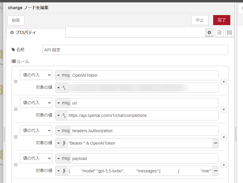Open expression editor for the gpt-3.5-turbo payload
Image resolution: width=243 pixels, height=183 pixels.
216,171
